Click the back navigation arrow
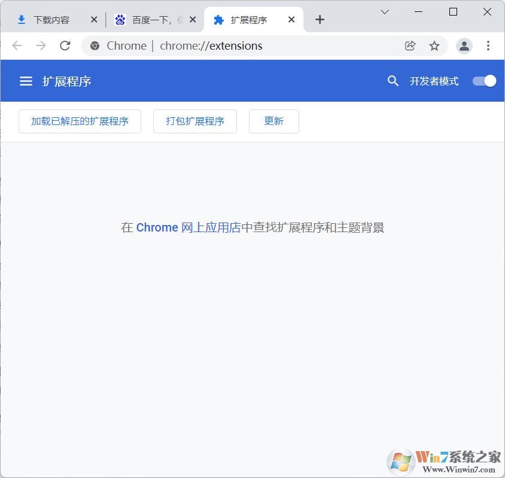Screen dimensions: 505x478 [x=17, y=45]
